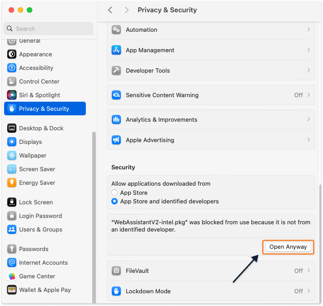
Task: Click the App Management icon
Action: (116, 50)
